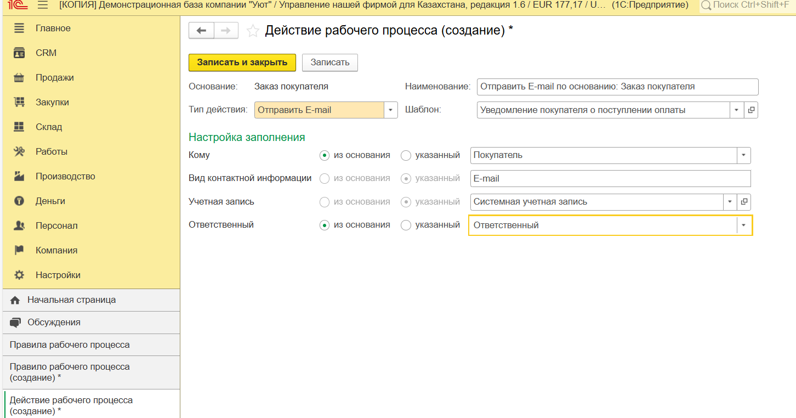796x418 pixels.
Task: Select 'из основания' option for Ответственный
Action: pos(325,225)
